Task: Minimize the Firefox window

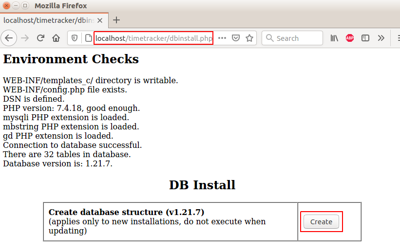Action: click(16, 6)
